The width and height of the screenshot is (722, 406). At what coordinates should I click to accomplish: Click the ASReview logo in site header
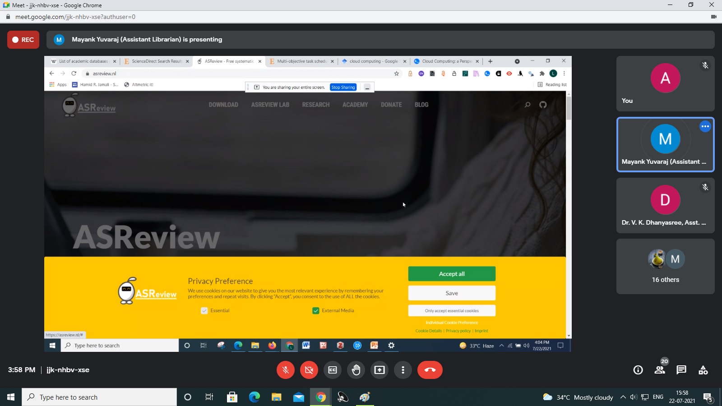pos(89,106)
